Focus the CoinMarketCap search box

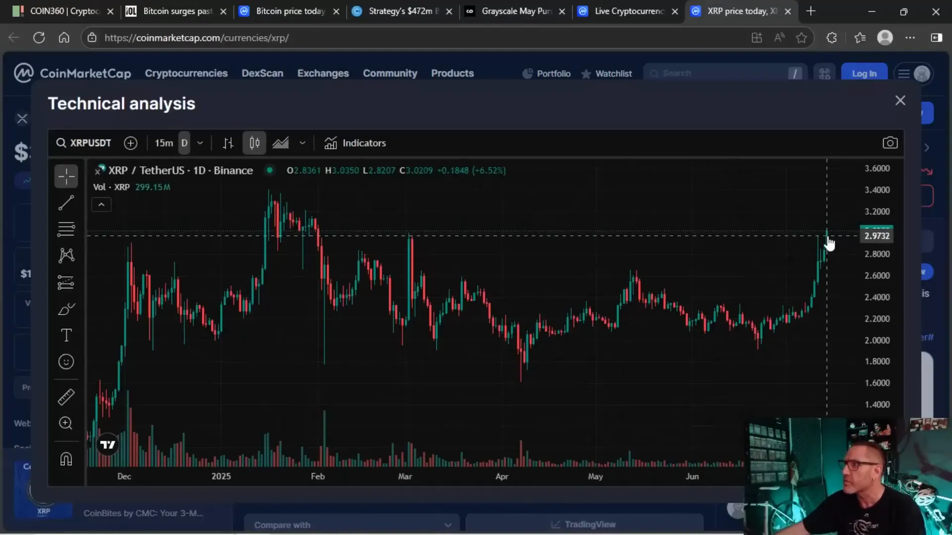(x=725, y=73)
